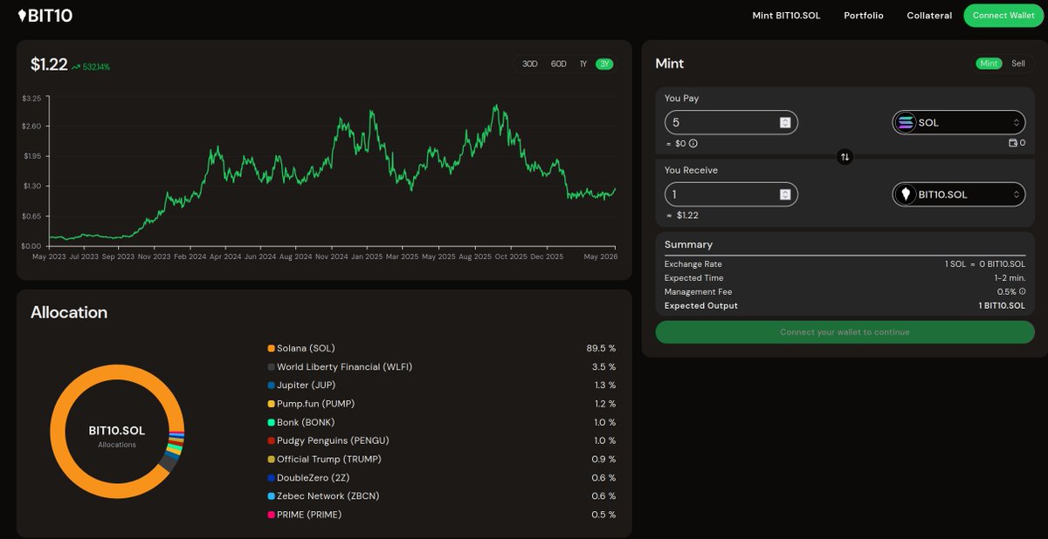Click the $1.22 price heading

(x=49, y=65)
